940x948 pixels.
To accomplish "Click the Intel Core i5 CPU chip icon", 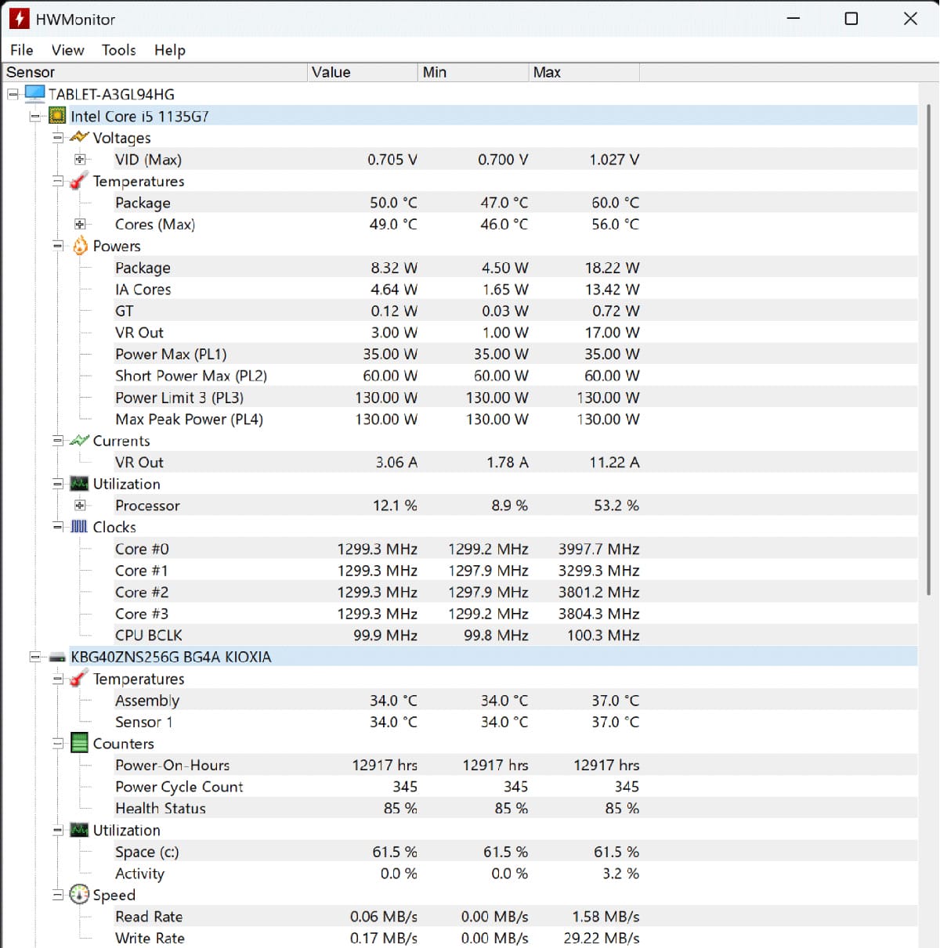I will click(x=57, y=116).
